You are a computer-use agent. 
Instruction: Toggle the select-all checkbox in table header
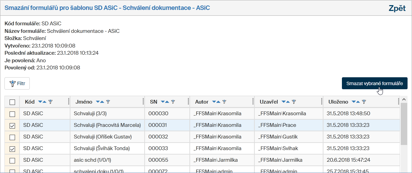pyautogui.click(x=12, y=102)
